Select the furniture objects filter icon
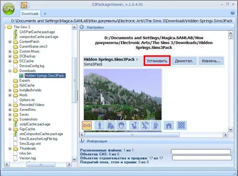238x176 pixels. pyautogui.click(x=134, y=125)
